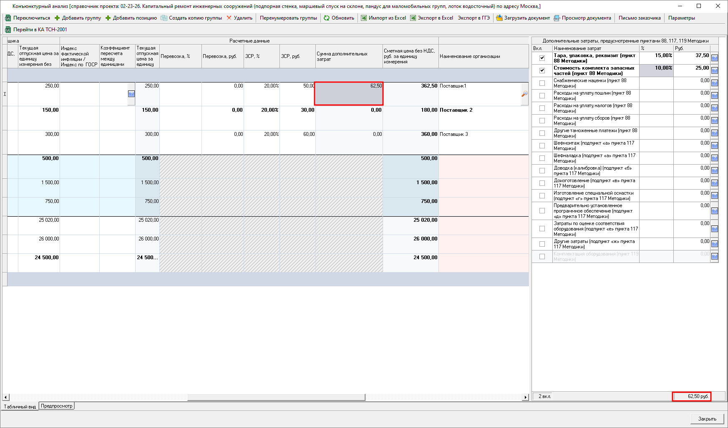Open dropdown in Коэффициент пересчета cell
Viewport: 728px width, 428px height.
point(131,94)
